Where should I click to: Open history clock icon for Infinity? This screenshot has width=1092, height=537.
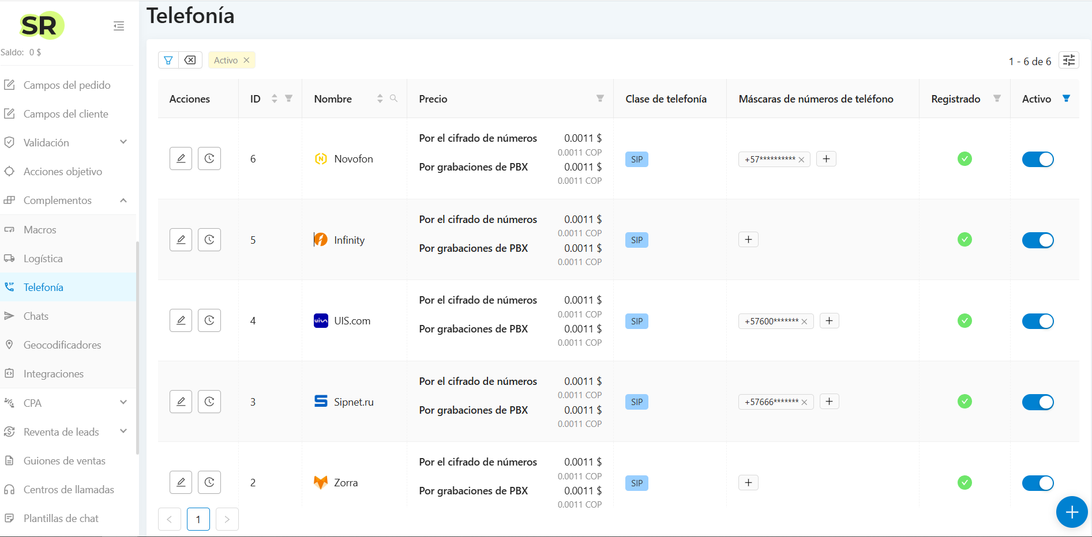click(x=209, y=240)
